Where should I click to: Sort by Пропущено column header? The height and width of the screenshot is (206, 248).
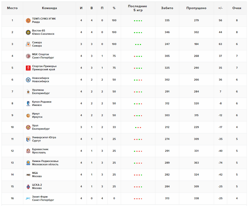(196, 8)
